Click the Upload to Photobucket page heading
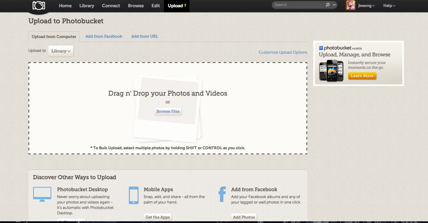428x223 pixels. [66, 21]
